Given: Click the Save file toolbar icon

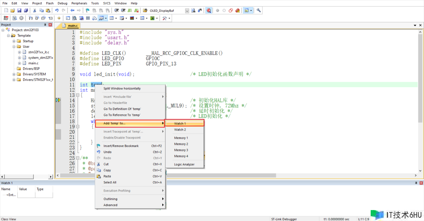Looking at the screenshot, I should pyautogui.click(x=19, y=11).
